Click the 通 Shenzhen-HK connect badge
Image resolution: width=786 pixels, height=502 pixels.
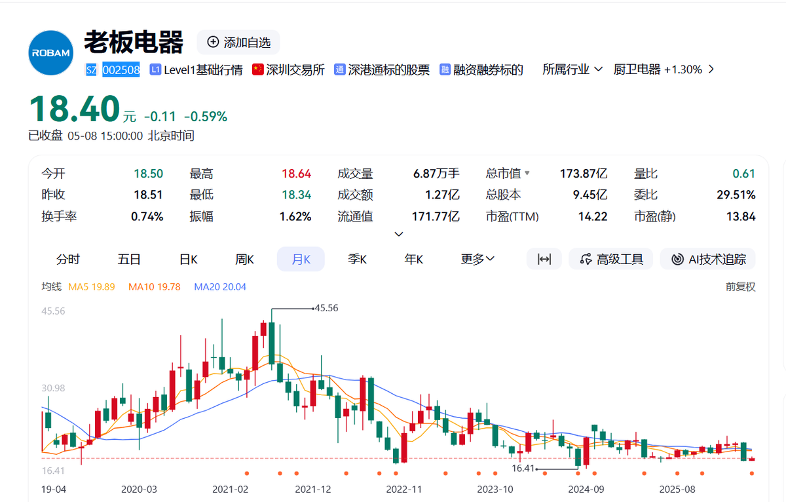pos(339,69)
